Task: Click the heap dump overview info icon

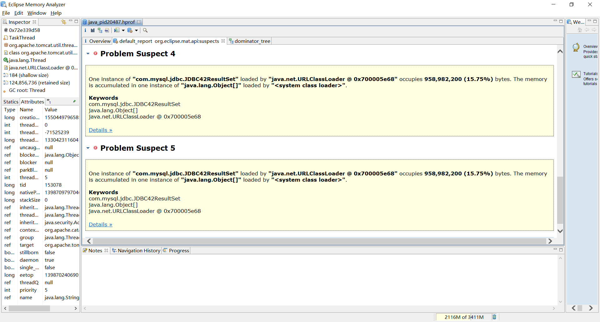Action: (85, 30)
